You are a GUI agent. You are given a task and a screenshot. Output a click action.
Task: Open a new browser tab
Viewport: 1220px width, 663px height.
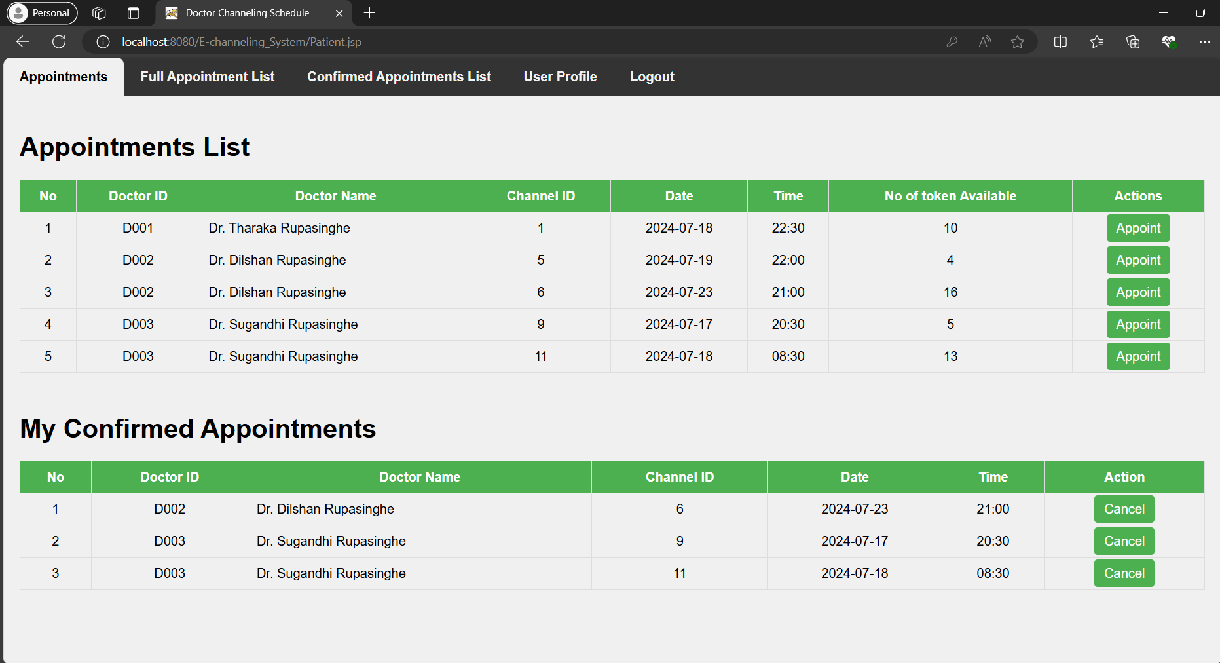pos(369,13)
